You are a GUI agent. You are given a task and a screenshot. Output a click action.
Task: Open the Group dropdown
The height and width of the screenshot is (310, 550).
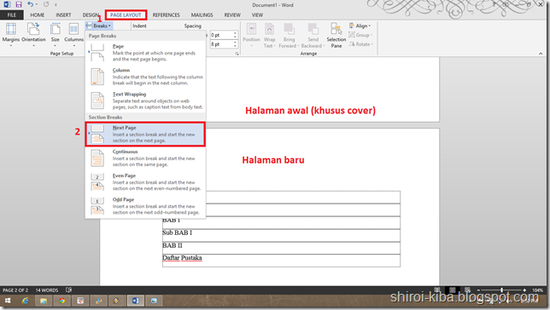360,35
